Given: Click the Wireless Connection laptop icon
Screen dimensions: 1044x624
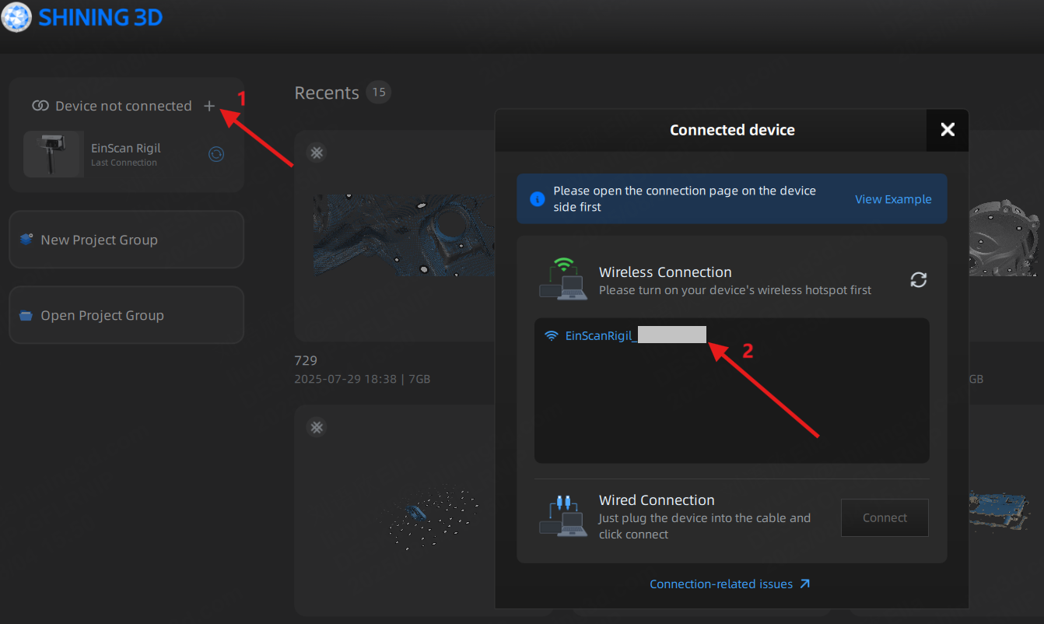Looking at the screenshot, I should [x=563, y=279].
